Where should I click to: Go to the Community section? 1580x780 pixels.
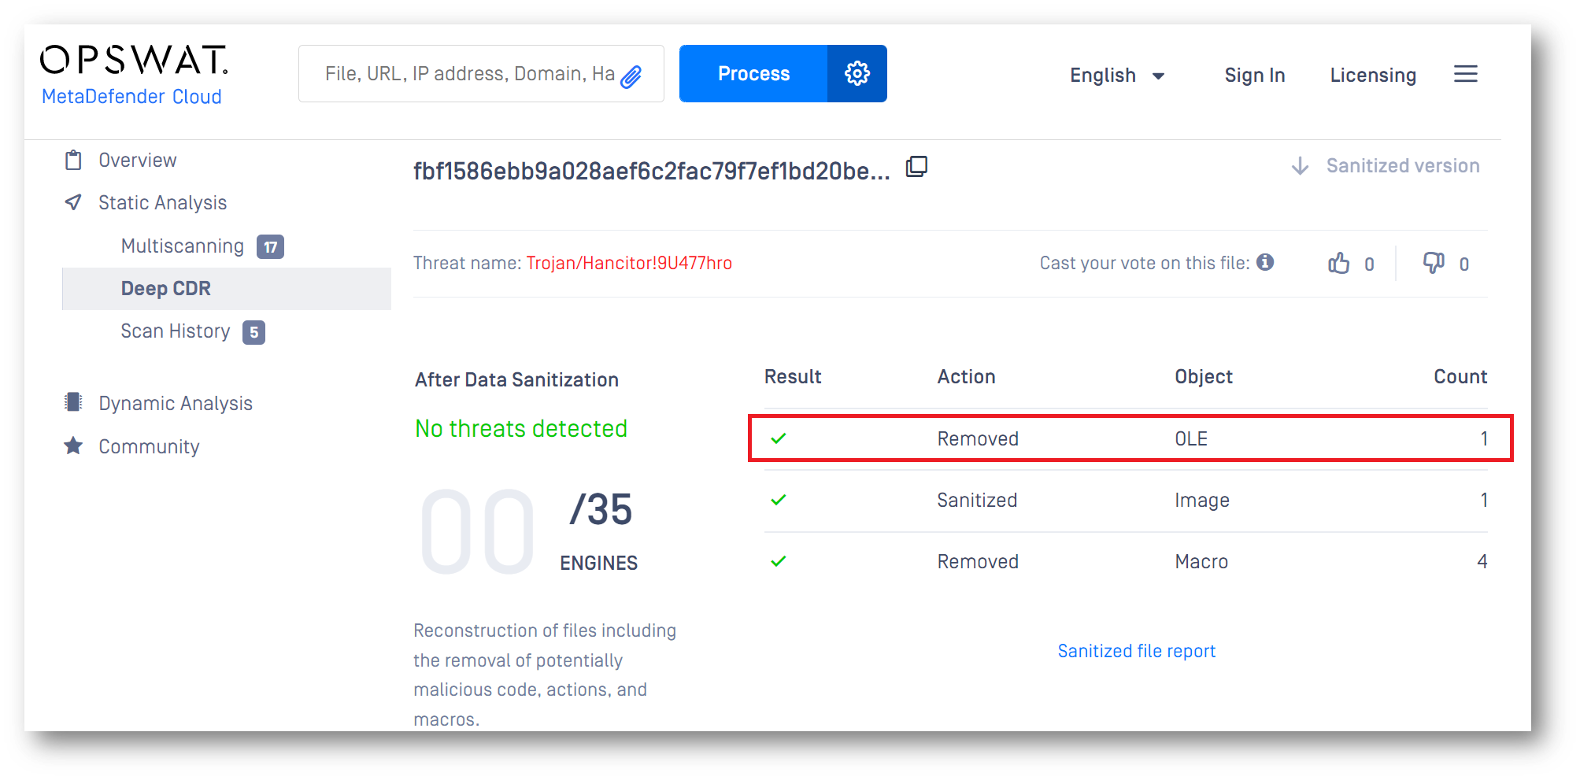[x=131, y=446]
